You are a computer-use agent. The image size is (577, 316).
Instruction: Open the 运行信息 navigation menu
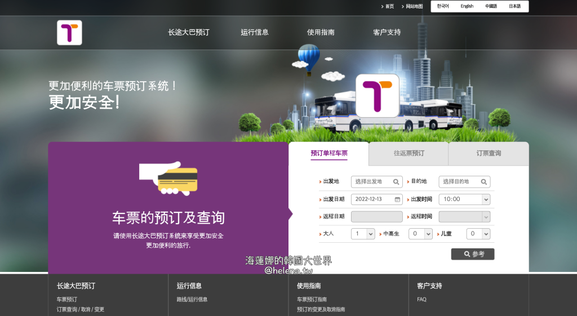[x=255, y=33]
